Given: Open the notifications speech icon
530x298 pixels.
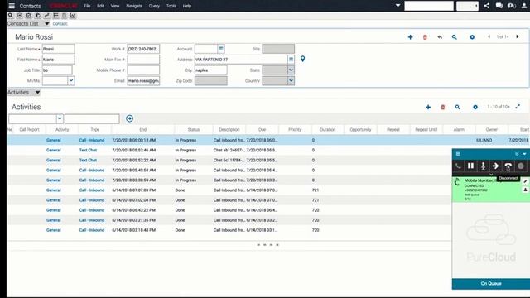Looking at the screenshot, I should click(512, 6).
